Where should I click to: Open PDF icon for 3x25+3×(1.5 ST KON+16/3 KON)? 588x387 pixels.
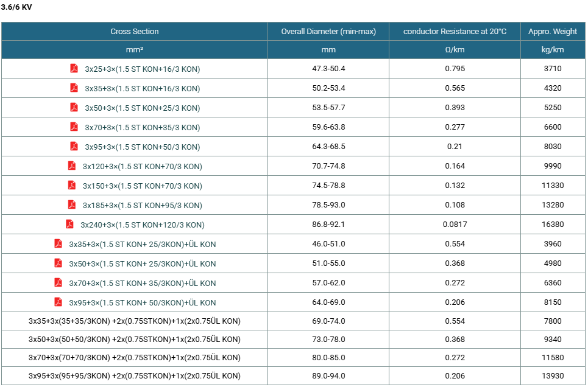(74, 68)
